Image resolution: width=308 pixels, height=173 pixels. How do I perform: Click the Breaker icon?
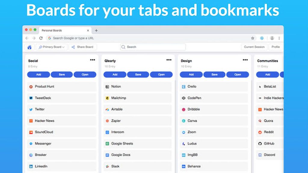click(x=31, y=155)
